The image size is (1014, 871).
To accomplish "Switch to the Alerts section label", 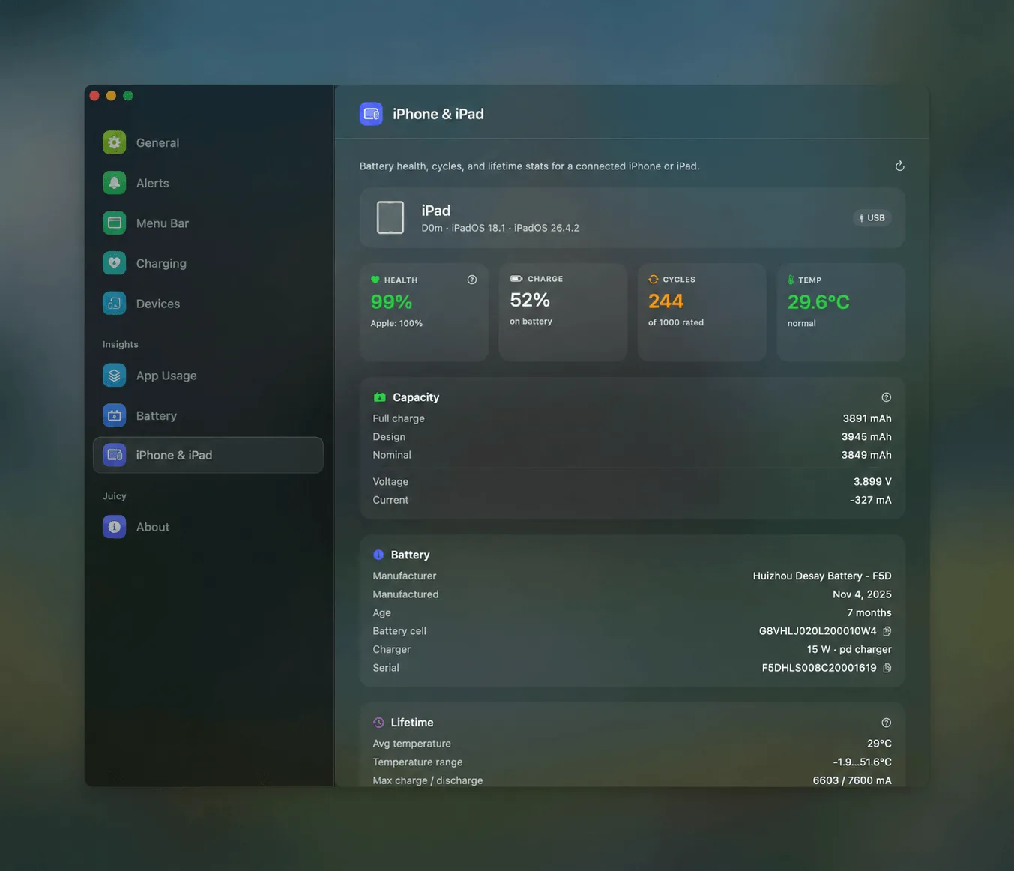I will point(152,183).
